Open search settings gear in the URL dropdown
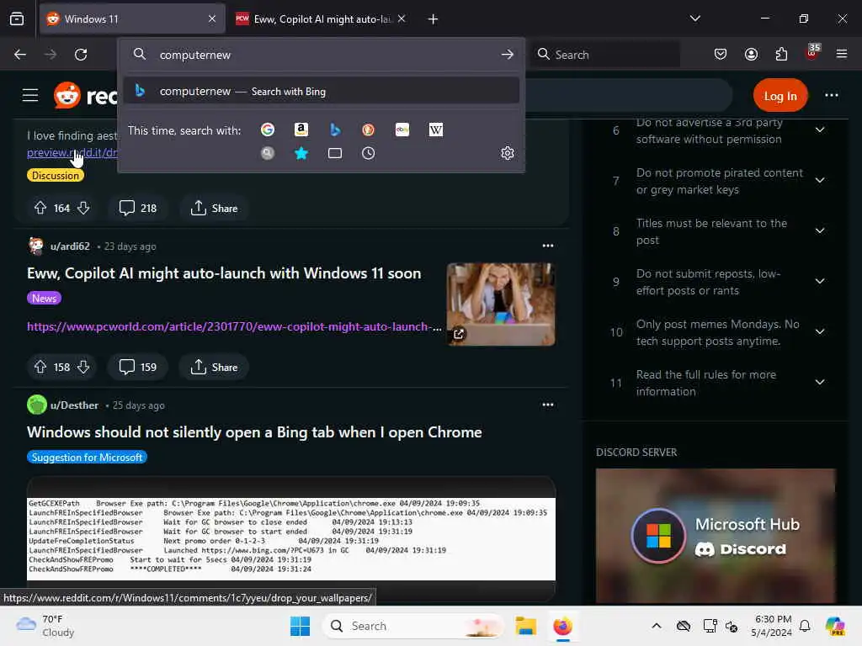 (508, 153)
